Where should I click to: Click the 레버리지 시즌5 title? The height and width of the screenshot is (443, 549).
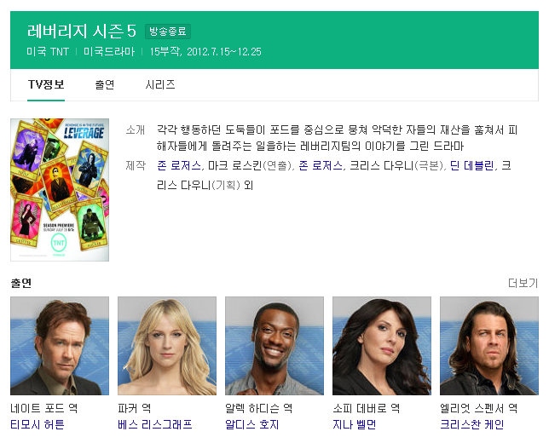pos(82,31)
